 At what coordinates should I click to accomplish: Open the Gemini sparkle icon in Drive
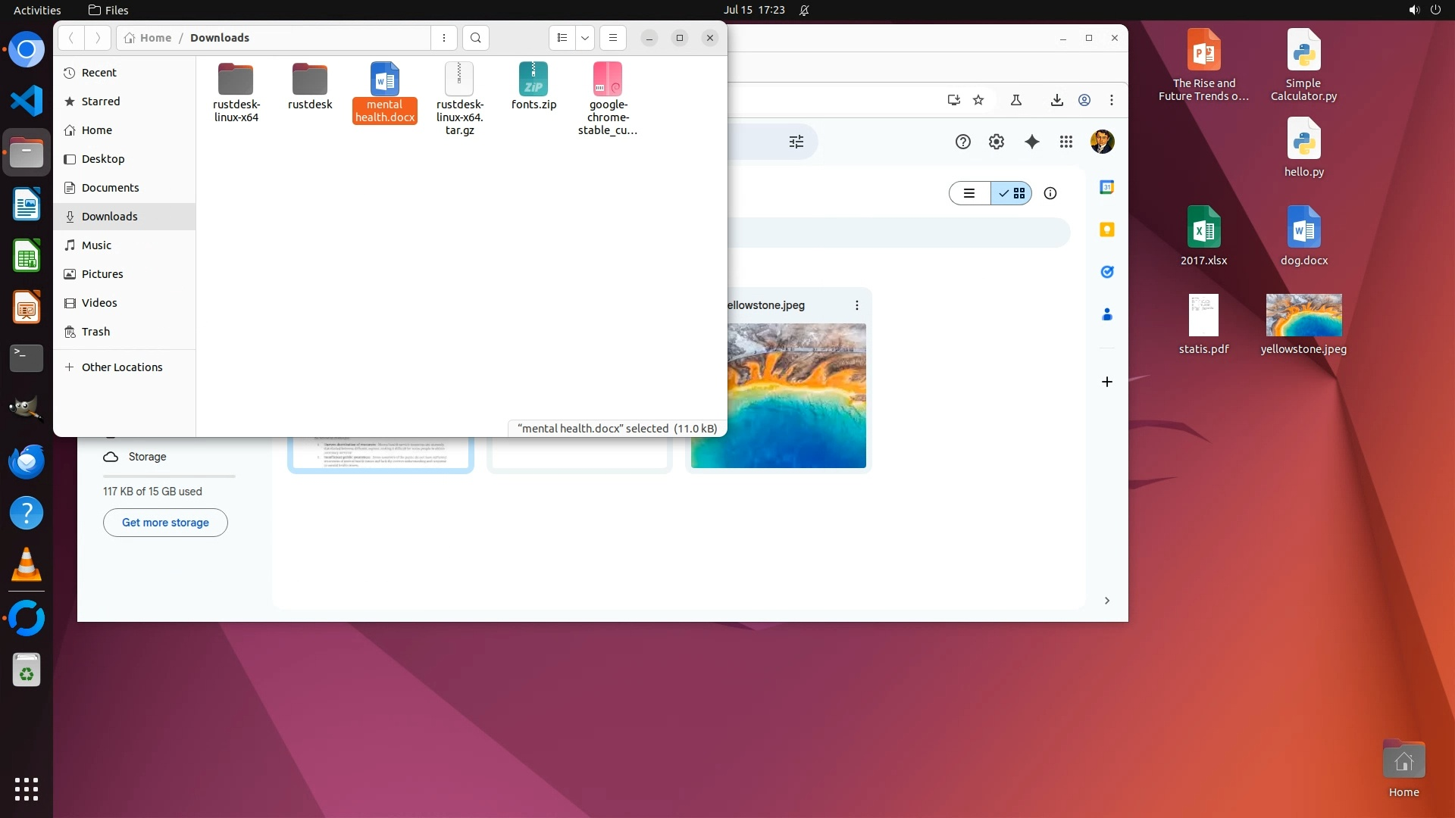[1031, 142]
